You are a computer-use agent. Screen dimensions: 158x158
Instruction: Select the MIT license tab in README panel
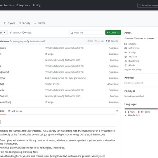pyautogui.click(x=15, y=111)
